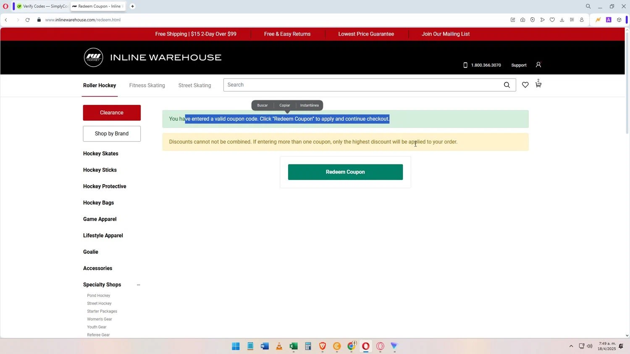
Task: Open the Opera main menu logo
Action: tap(5, 6)
